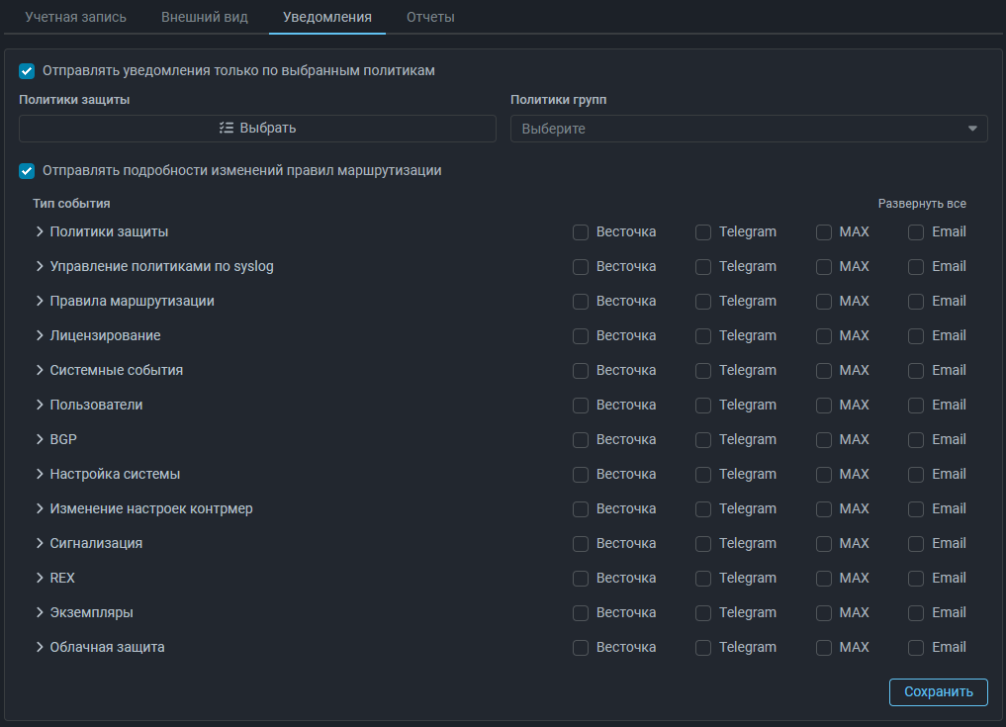Check Email for REX
The width and height of the screenshot is (1006, 727).
tap(916, 579)
